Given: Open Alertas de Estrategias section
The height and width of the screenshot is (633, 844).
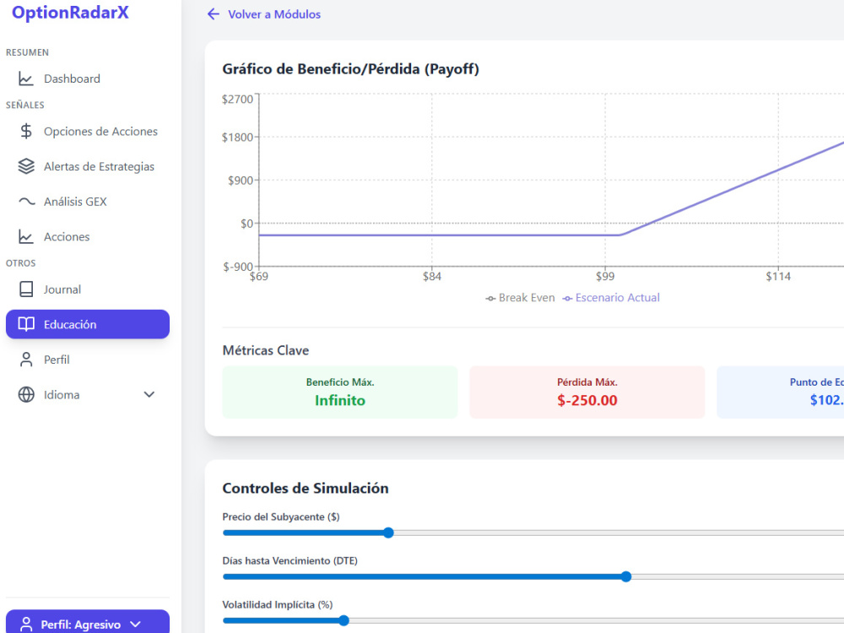Looking at the screenshot, I should tap(88, 166).
